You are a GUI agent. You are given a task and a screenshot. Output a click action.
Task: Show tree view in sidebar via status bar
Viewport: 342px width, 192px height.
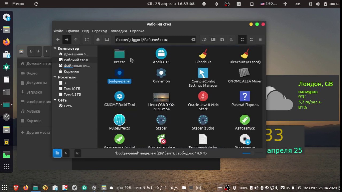click(66, 153)
